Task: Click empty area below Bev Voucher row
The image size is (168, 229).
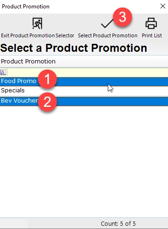Action: coord(84,162)
